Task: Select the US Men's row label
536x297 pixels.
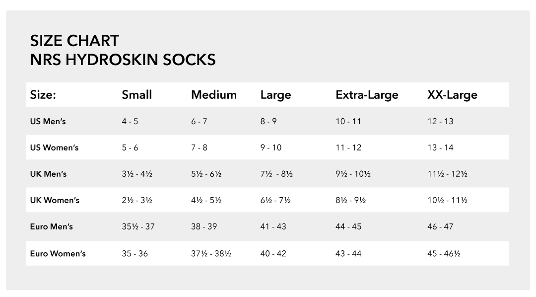Action: point(48,122)
